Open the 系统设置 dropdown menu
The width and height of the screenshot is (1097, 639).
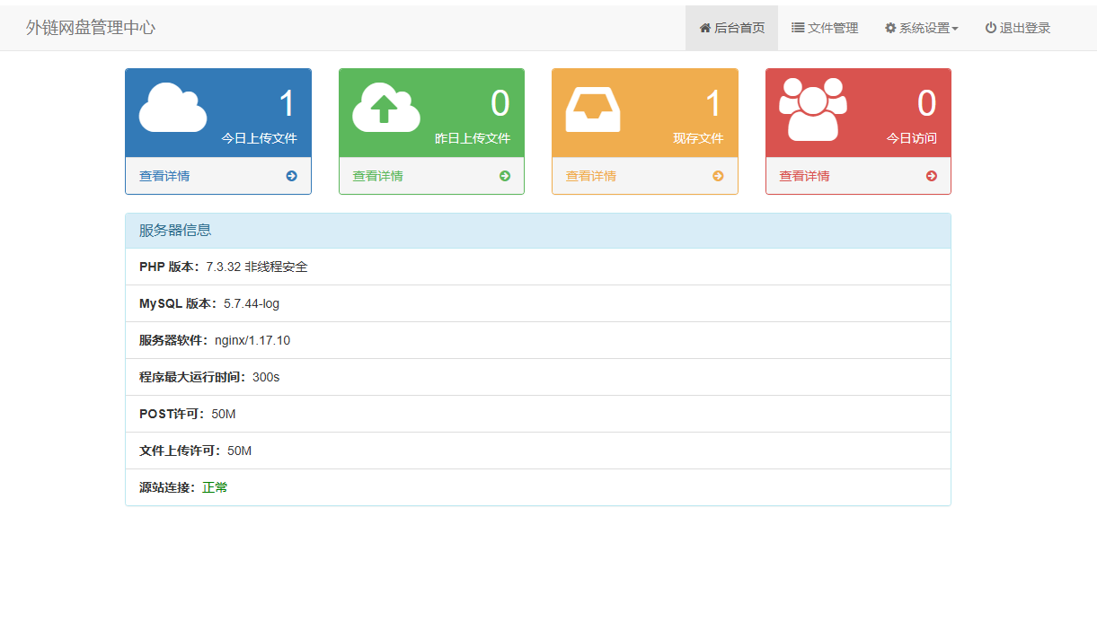pos(921,28)
